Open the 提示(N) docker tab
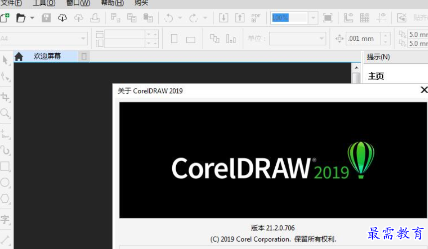Image resolution: width=428 pixels, height=249 pixels. point(378,57)
